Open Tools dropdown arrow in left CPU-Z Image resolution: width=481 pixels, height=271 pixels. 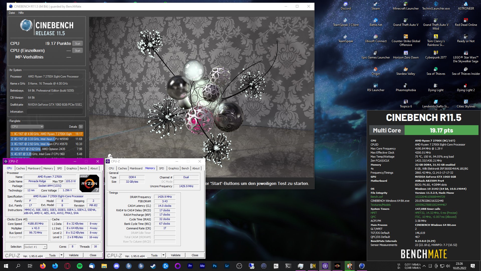tap(61, 255)
